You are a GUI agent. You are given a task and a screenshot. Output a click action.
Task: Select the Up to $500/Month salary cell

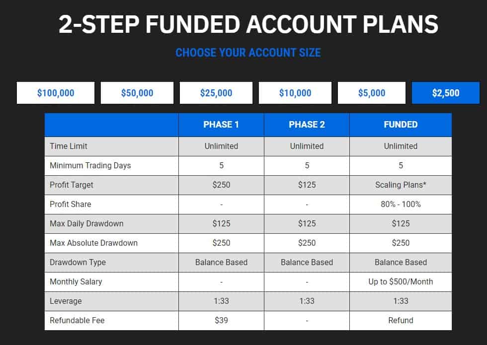(401, 281)
